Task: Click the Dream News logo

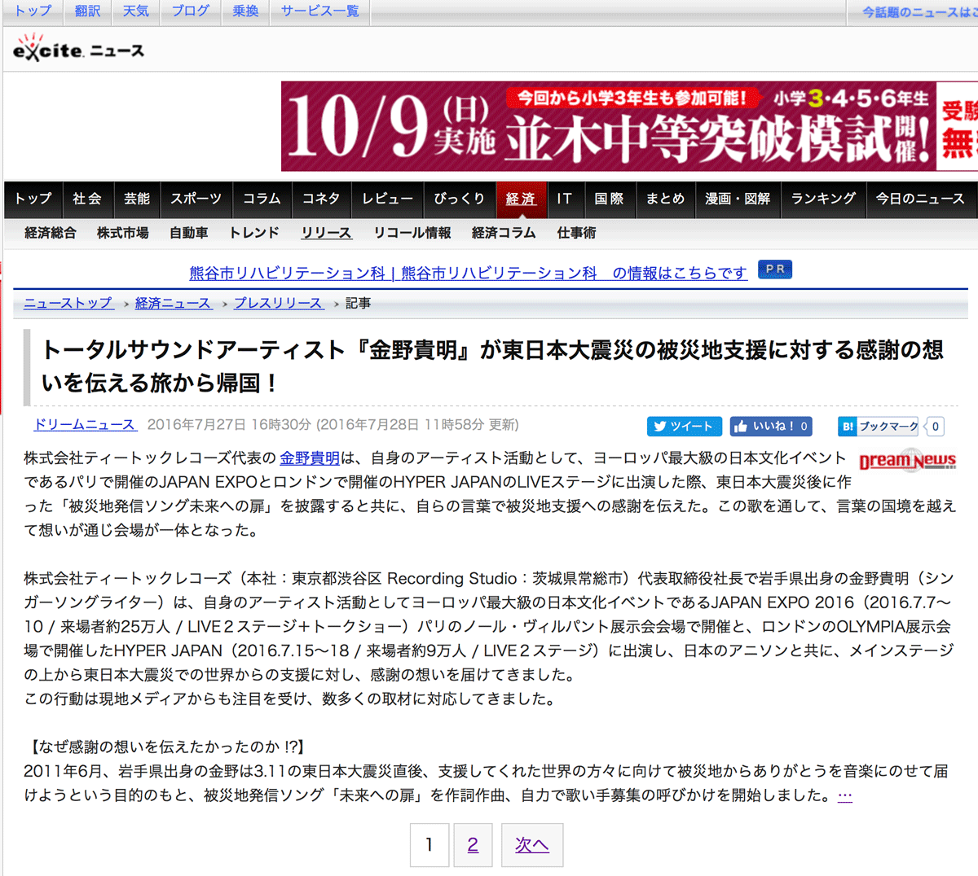Action: (907, 461)
